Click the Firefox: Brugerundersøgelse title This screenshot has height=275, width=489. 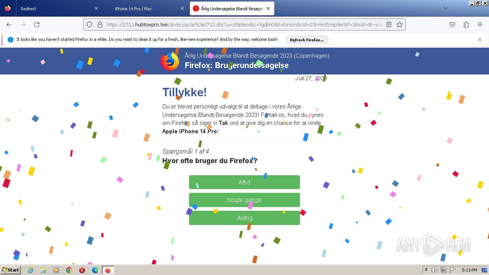236,65
